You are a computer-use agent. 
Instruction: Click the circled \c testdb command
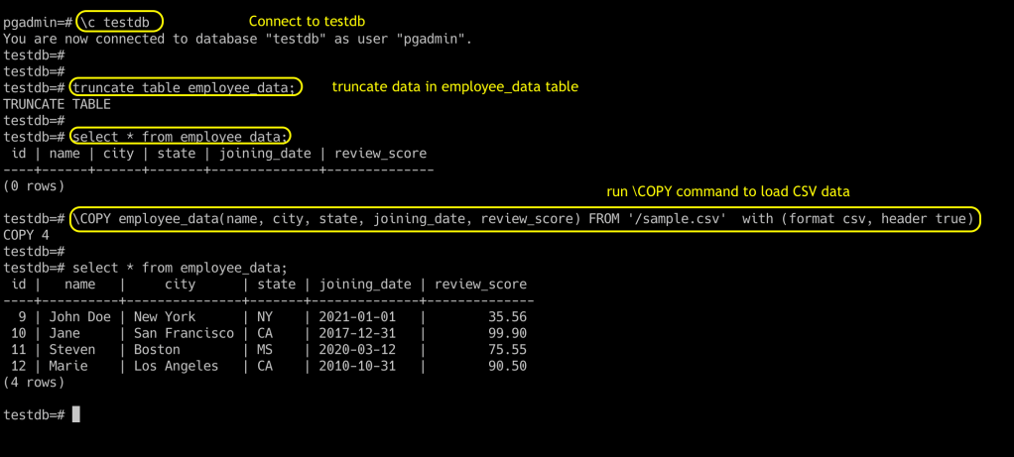[118, 22]
